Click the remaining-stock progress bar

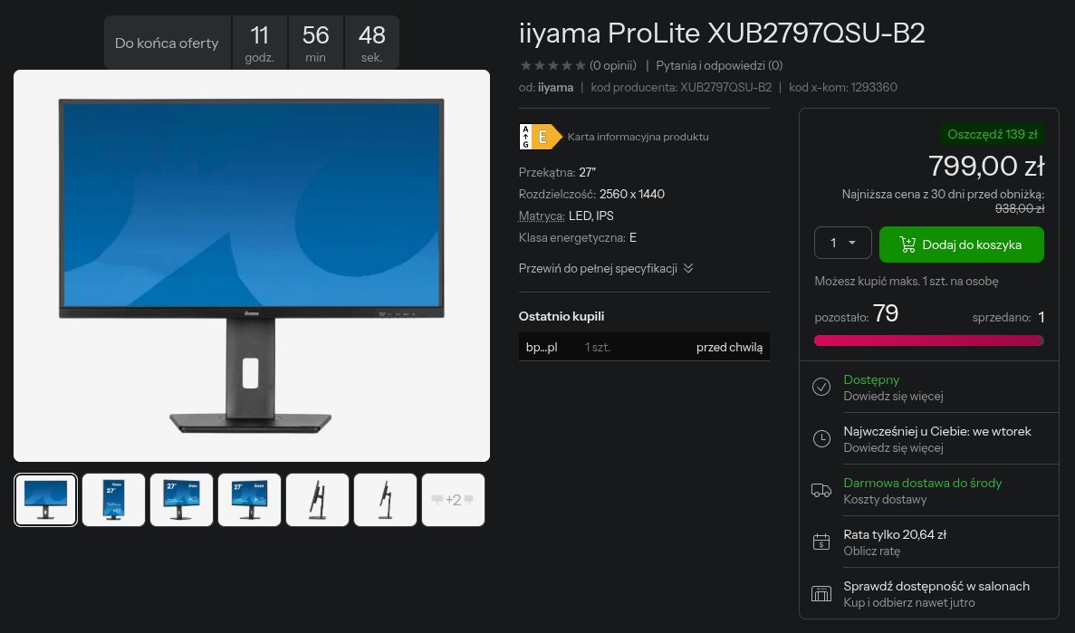[928, 340]
